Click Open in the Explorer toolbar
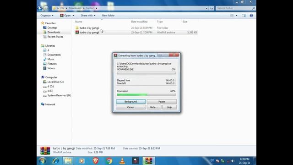The width and height of the screenshot is (293, 165). point(65,16)
